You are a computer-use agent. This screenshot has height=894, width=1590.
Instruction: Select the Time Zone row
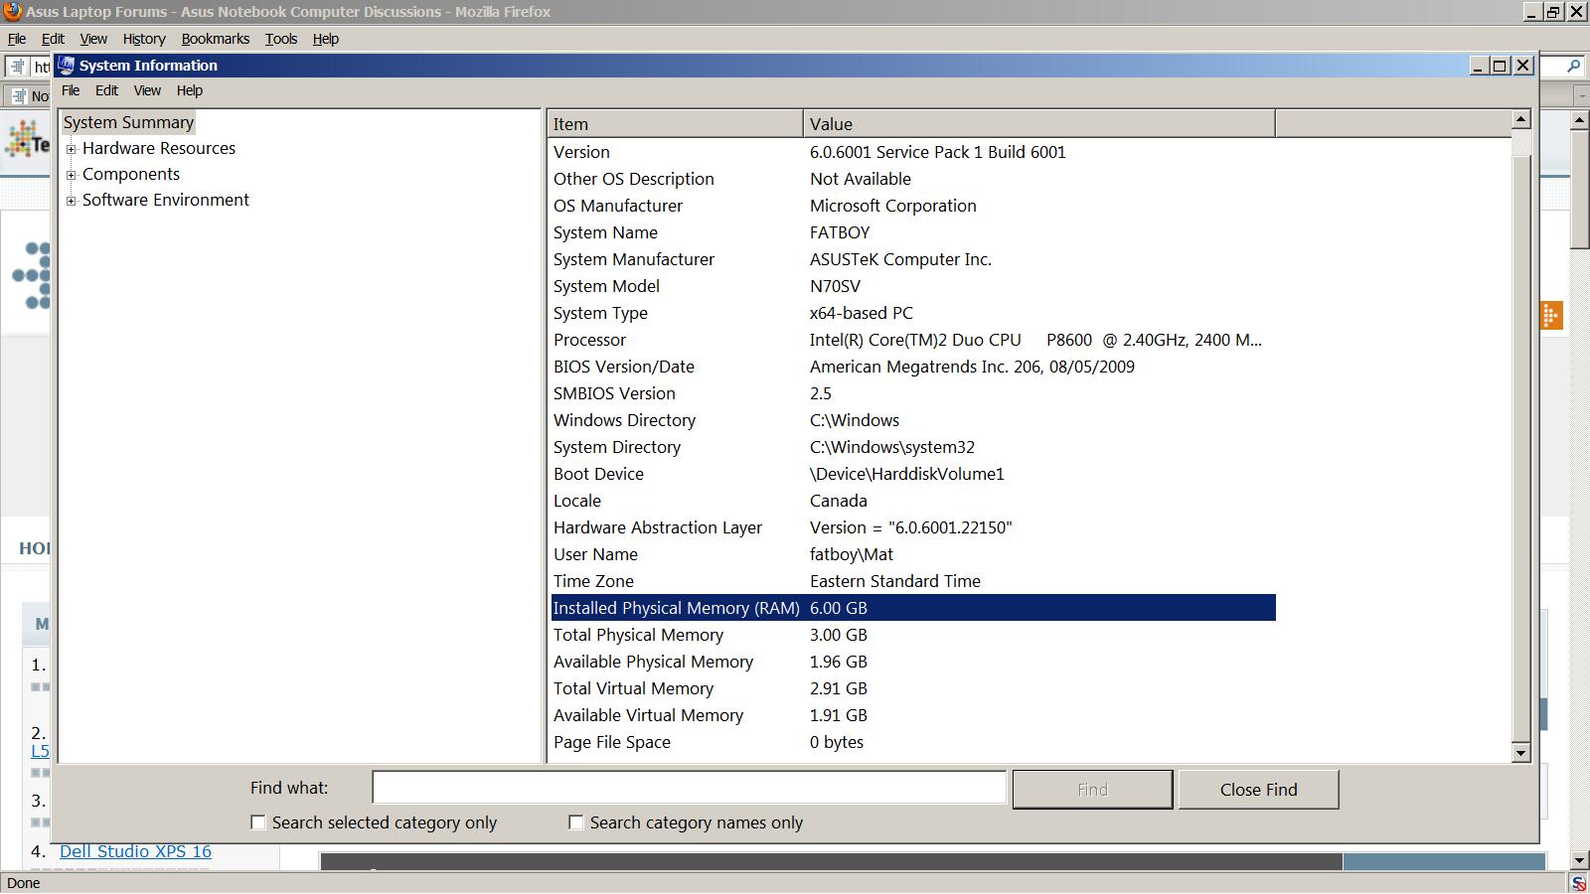tap(913, 581)
